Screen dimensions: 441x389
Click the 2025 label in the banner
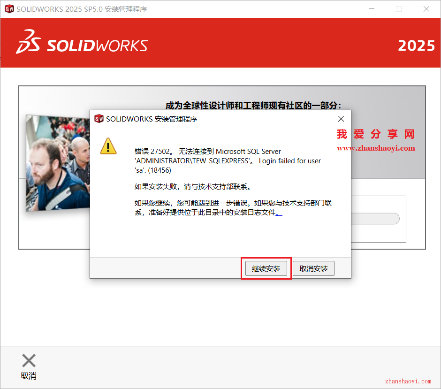click(x=416, y=46)
